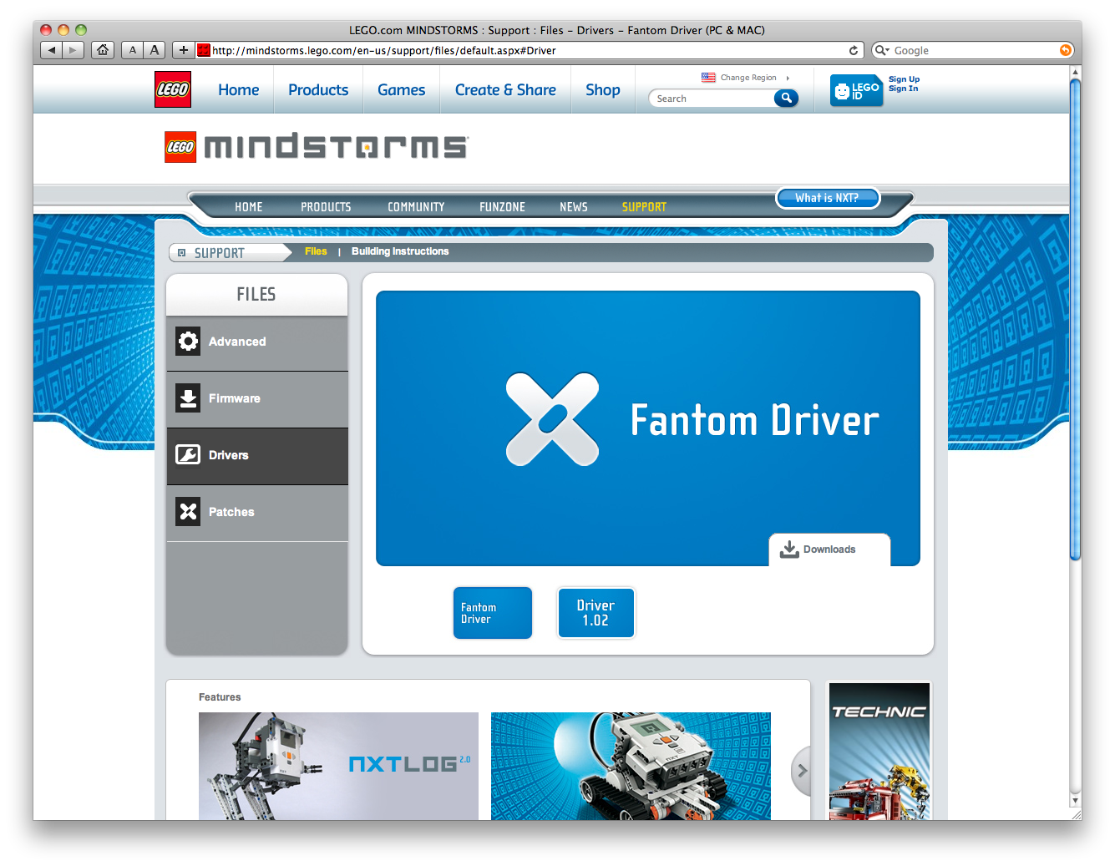The height and width of the screenshot is (866, 1115).
Task: Open the Google search engine options dropdown
Action: 881,50
